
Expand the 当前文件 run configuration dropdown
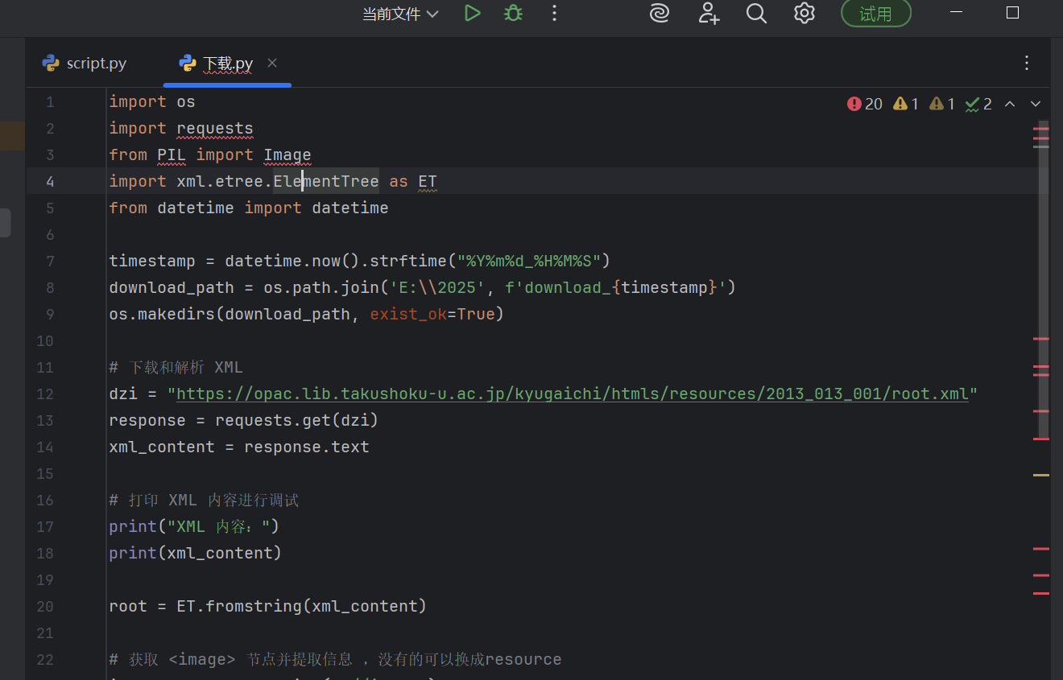tap(400, 14)
